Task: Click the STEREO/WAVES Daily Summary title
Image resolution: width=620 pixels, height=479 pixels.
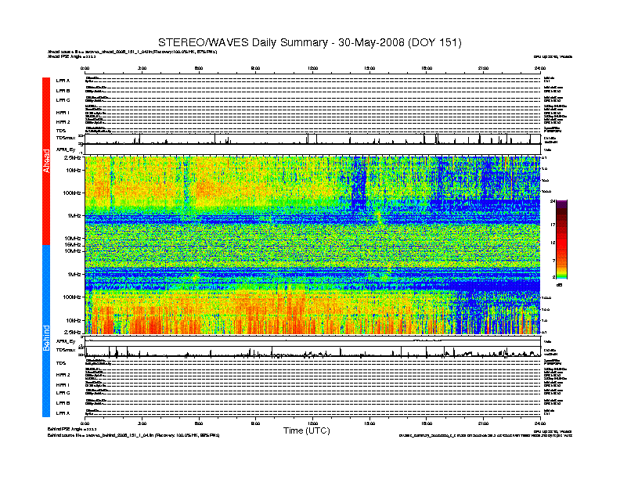Action: click(x=309, y=42)
